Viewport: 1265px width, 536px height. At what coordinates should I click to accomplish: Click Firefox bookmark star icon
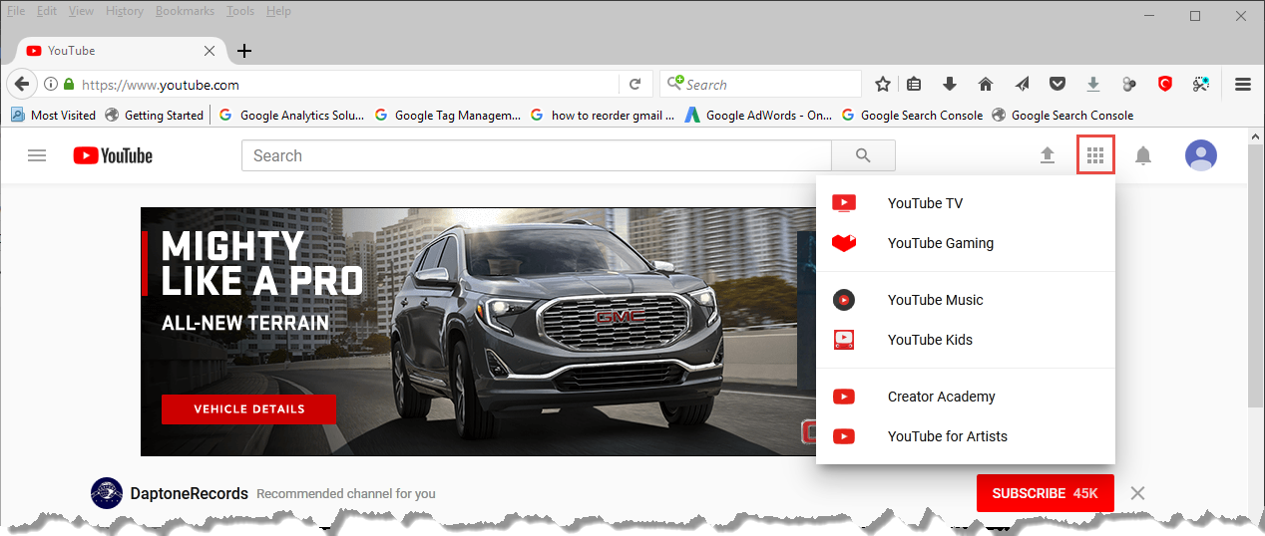point(883,85)
